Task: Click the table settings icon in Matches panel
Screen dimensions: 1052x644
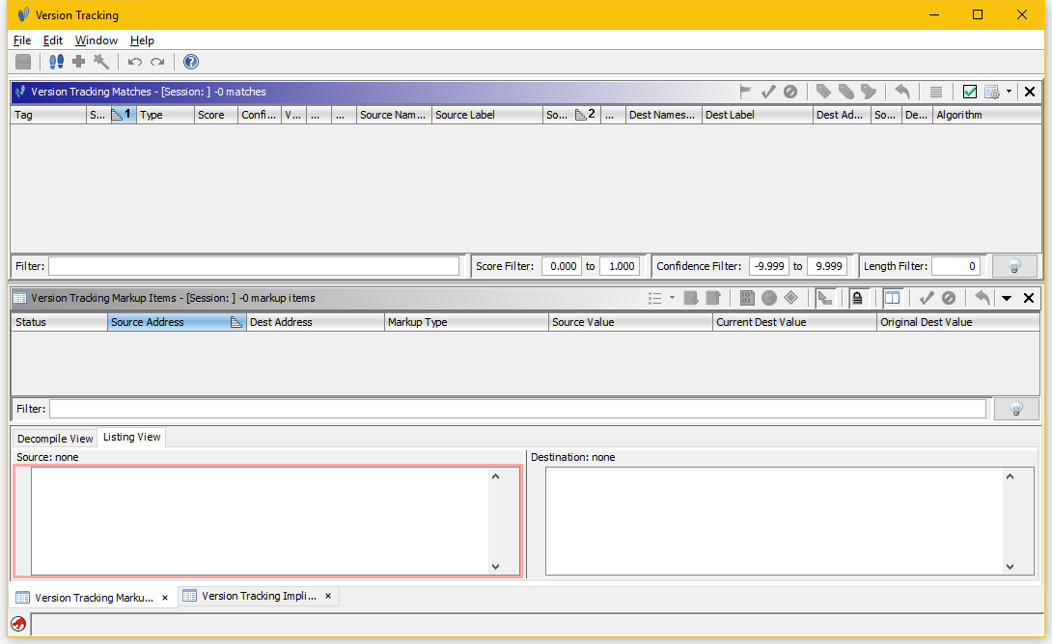Action: (x=992, y=92)
